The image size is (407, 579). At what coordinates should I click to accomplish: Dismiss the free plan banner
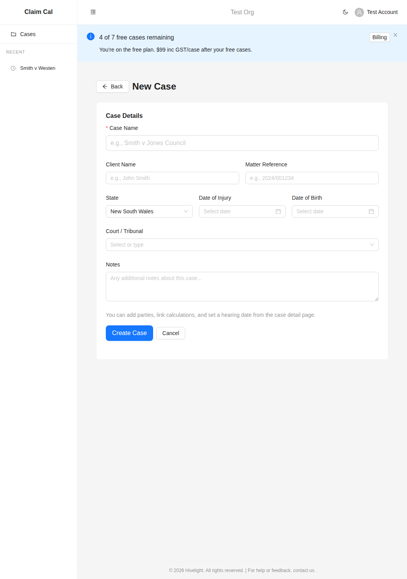point(395,35)
